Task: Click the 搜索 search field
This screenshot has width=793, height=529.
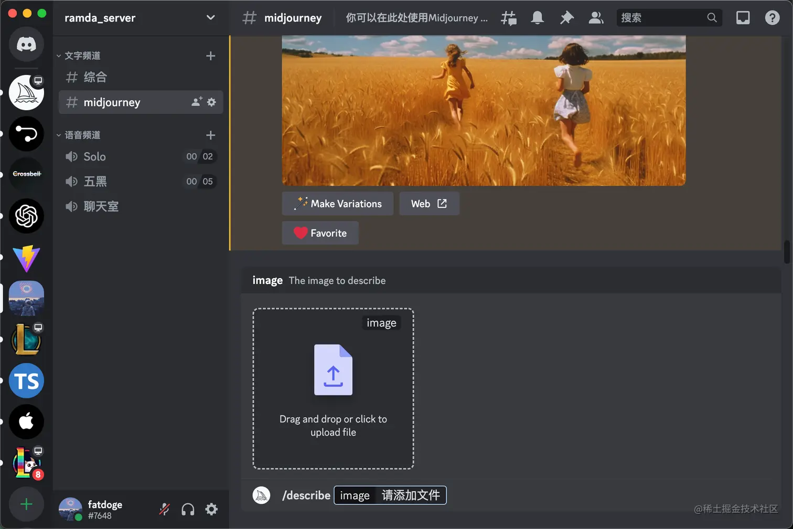Action: point(669,18)
